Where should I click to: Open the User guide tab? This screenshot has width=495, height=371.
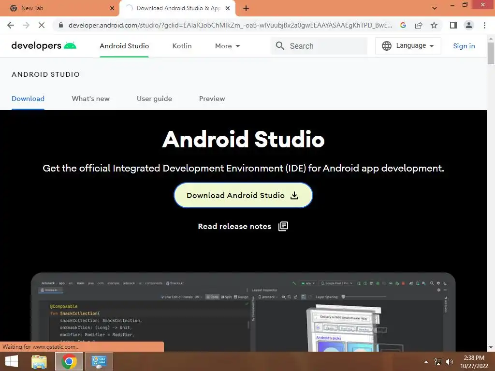154,99
